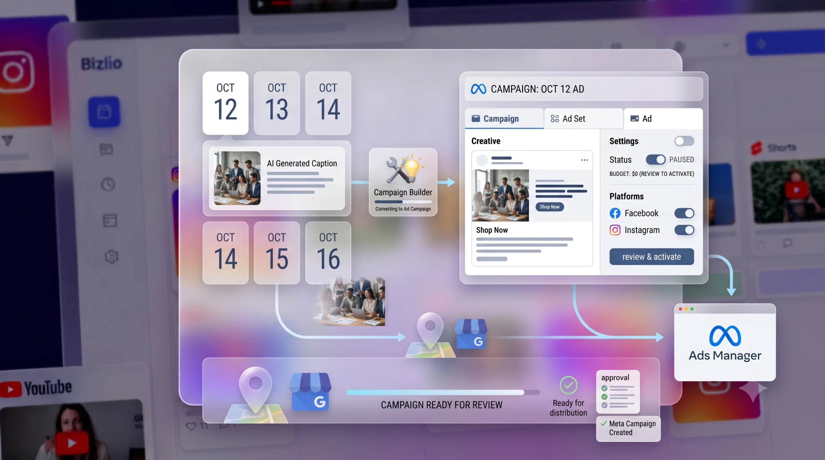Open the calendar icon in Bizlio sidebar
Screen dimensions: 825x460
[104, 112]
